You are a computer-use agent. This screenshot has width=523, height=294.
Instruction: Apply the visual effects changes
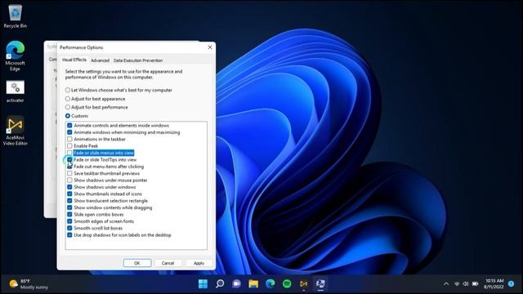click(x=199, y=263)
